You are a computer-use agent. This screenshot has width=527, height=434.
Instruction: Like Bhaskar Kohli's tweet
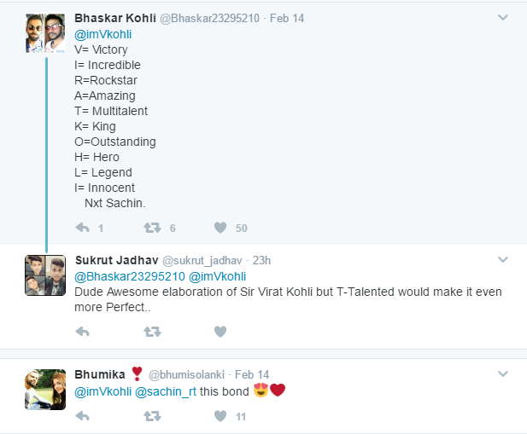click(220, 228)
